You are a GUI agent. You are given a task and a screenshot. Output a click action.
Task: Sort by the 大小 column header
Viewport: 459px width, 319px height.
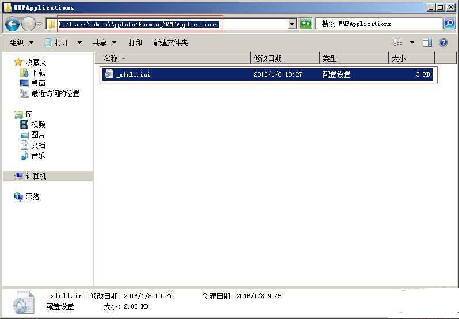tap(411, 58)
